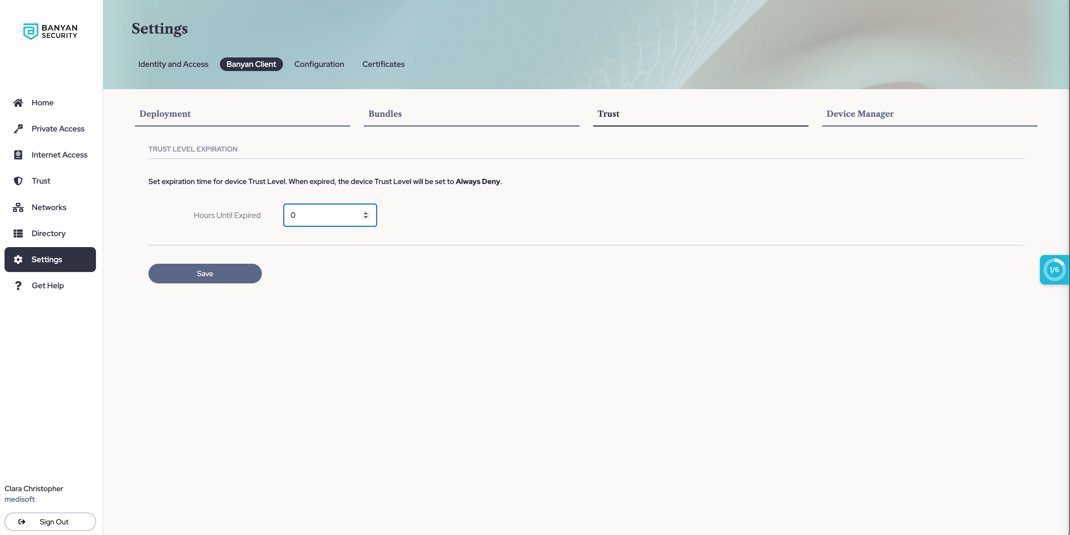Click the Sign Out button
1070x535 pixels.
pyautogui.click(x=50, y=522)
